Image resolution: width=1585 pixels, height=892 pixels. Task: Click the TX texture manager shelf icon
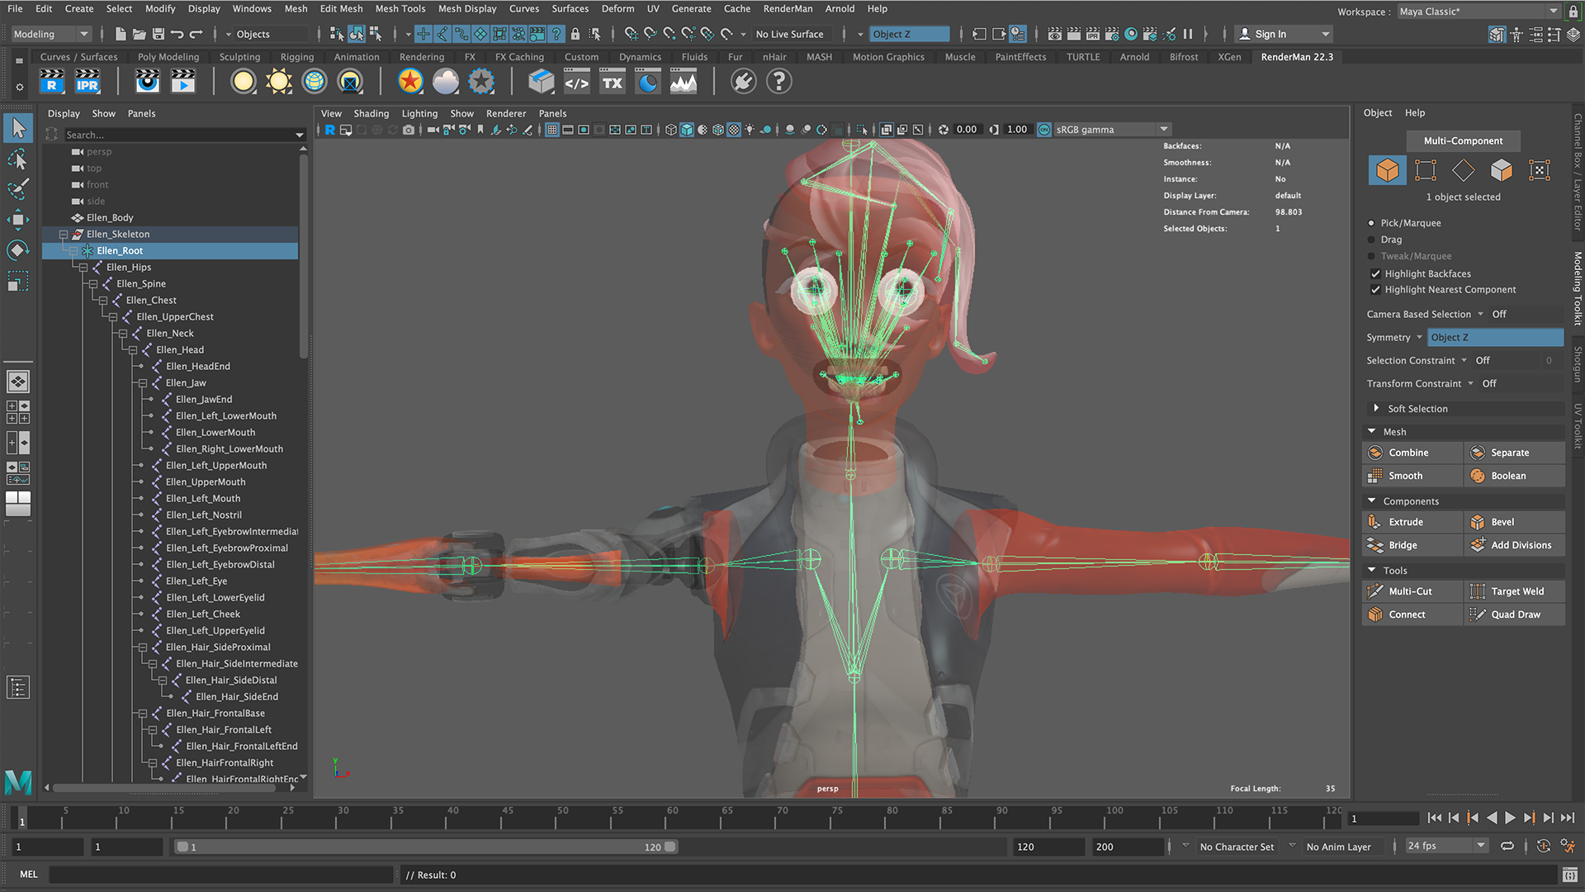(612, 82)
